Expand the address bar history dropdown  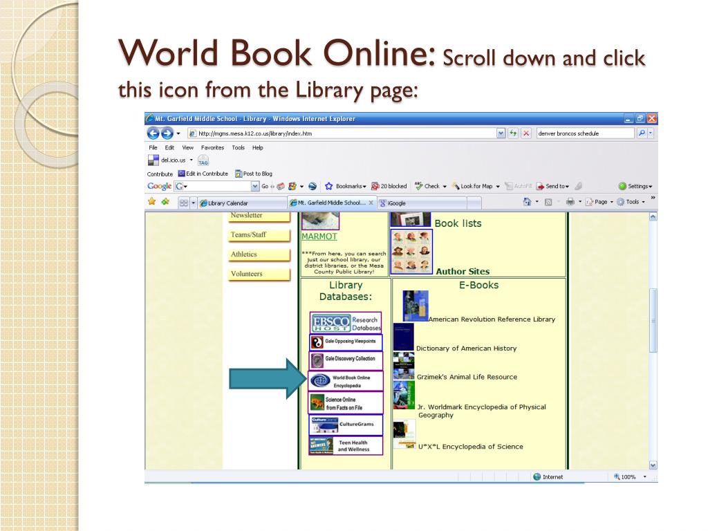point(501,133)
